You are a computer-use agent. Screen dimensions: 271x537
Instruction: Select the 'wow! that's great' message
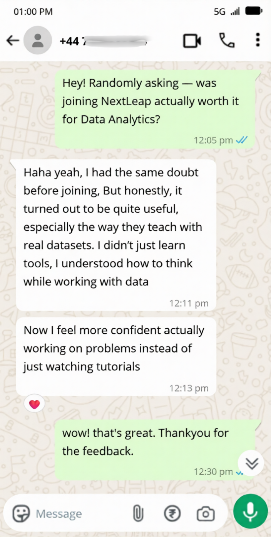(155, 450)
